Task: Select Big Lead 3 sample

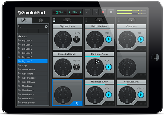Action: pos(33,49)
